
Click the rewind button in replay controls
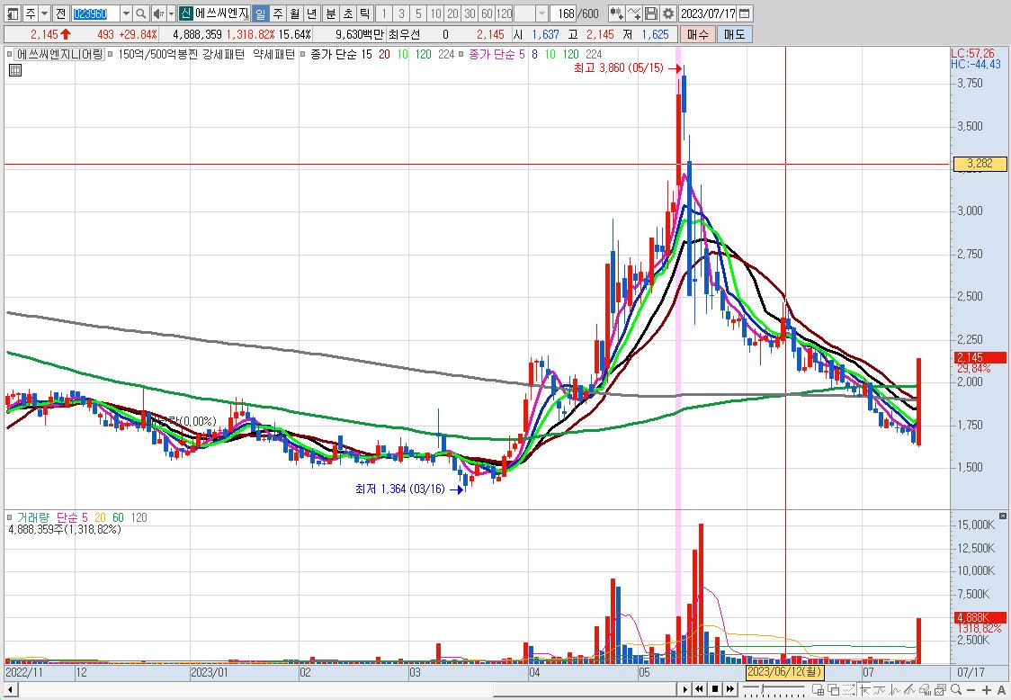pos(699,689)
